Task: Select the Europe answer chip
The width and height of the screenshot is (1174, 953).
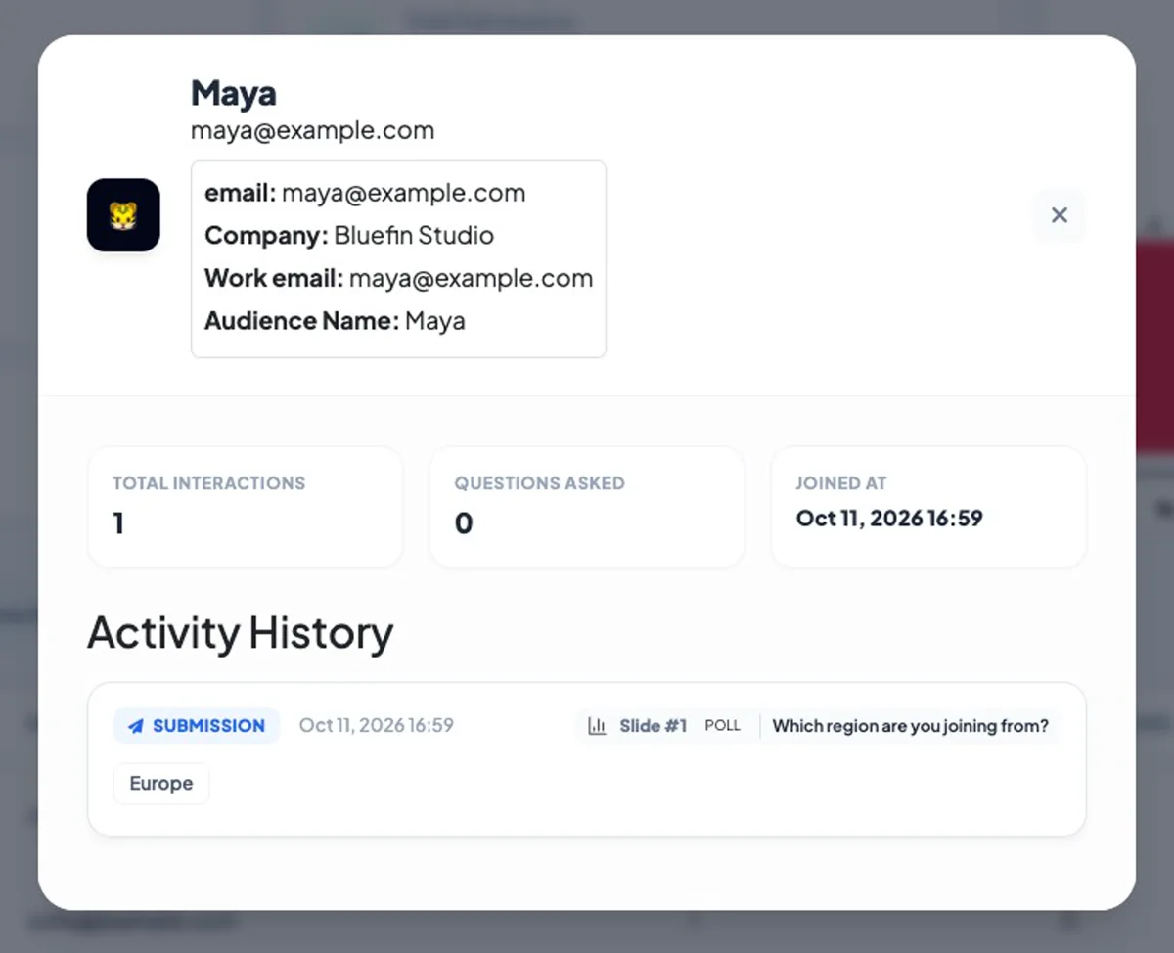Action: tap(161, 784)
